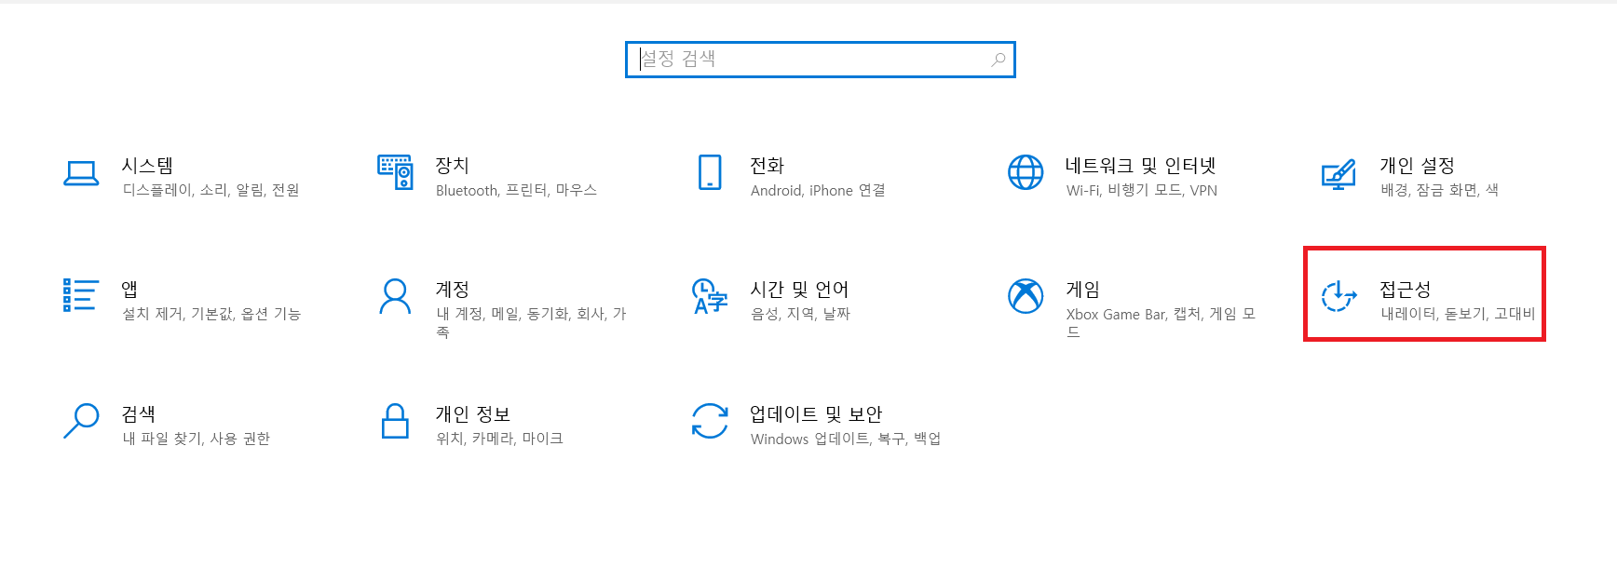
Task: Click the '시스템' title text
Action: [147, 166]
